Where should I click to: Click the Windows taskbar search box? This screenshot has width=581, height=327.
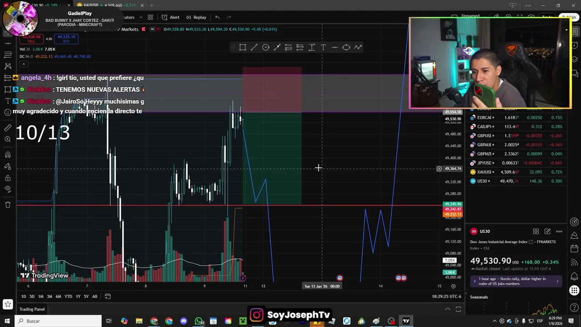58,321
